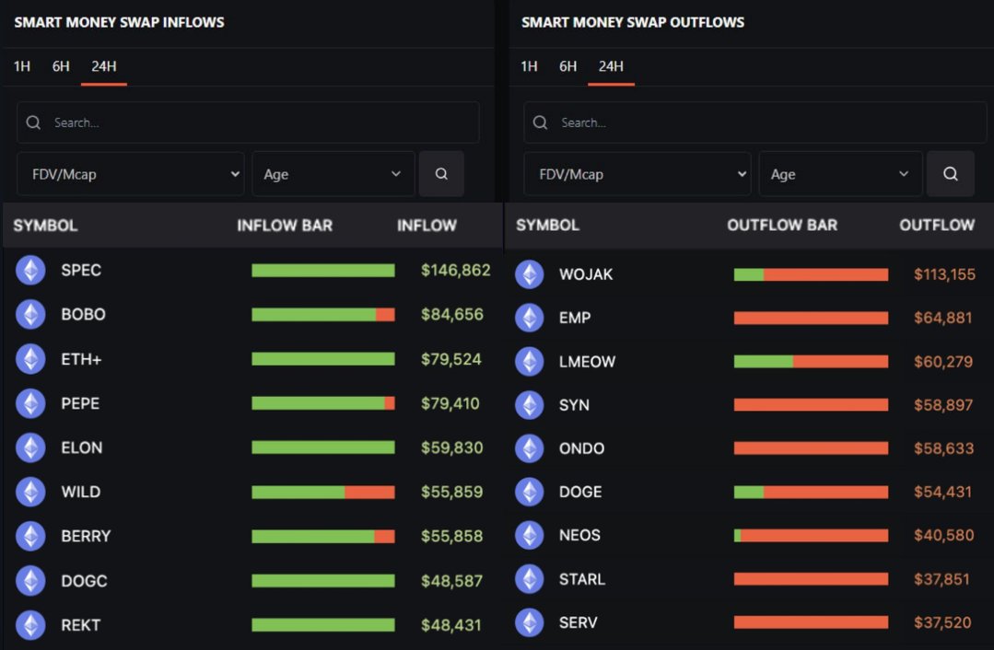Open the Age dropdown in Outflows panel

point(840,174)
